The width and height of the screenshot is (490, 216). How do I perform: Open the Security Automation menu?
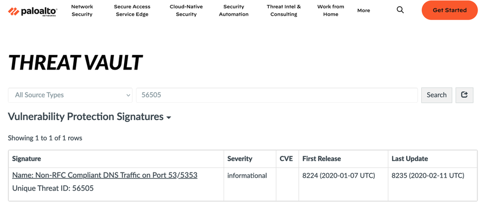[233, 10]
